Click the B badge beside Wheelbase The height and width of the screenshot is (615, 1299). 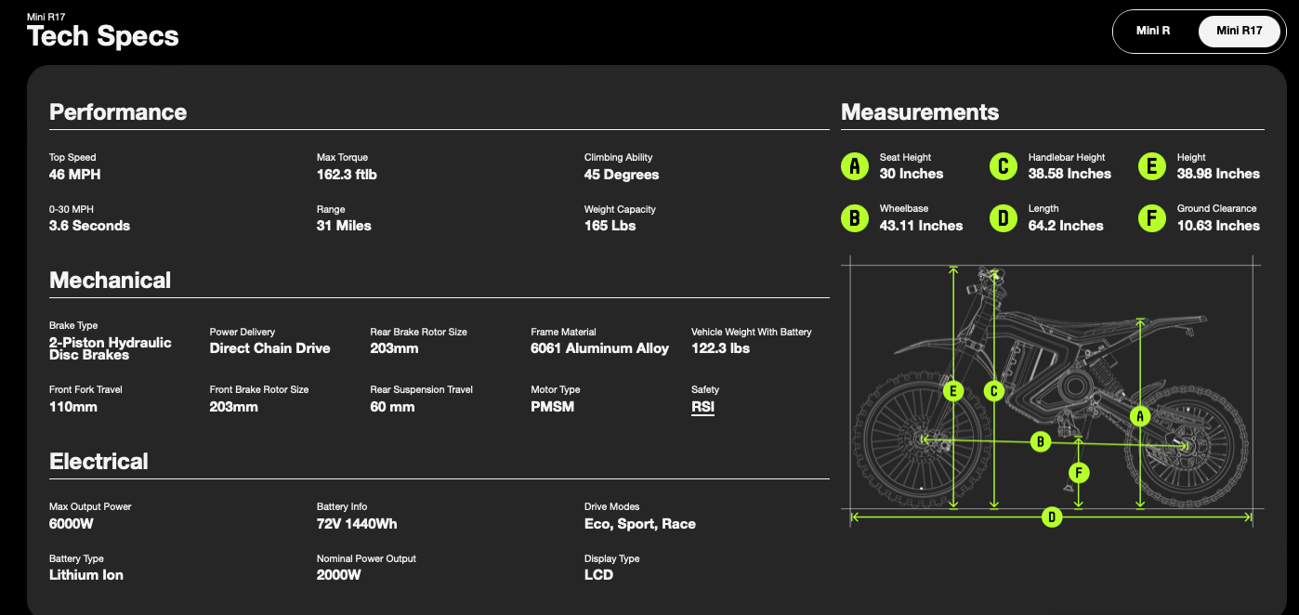(x=854, y=218)
